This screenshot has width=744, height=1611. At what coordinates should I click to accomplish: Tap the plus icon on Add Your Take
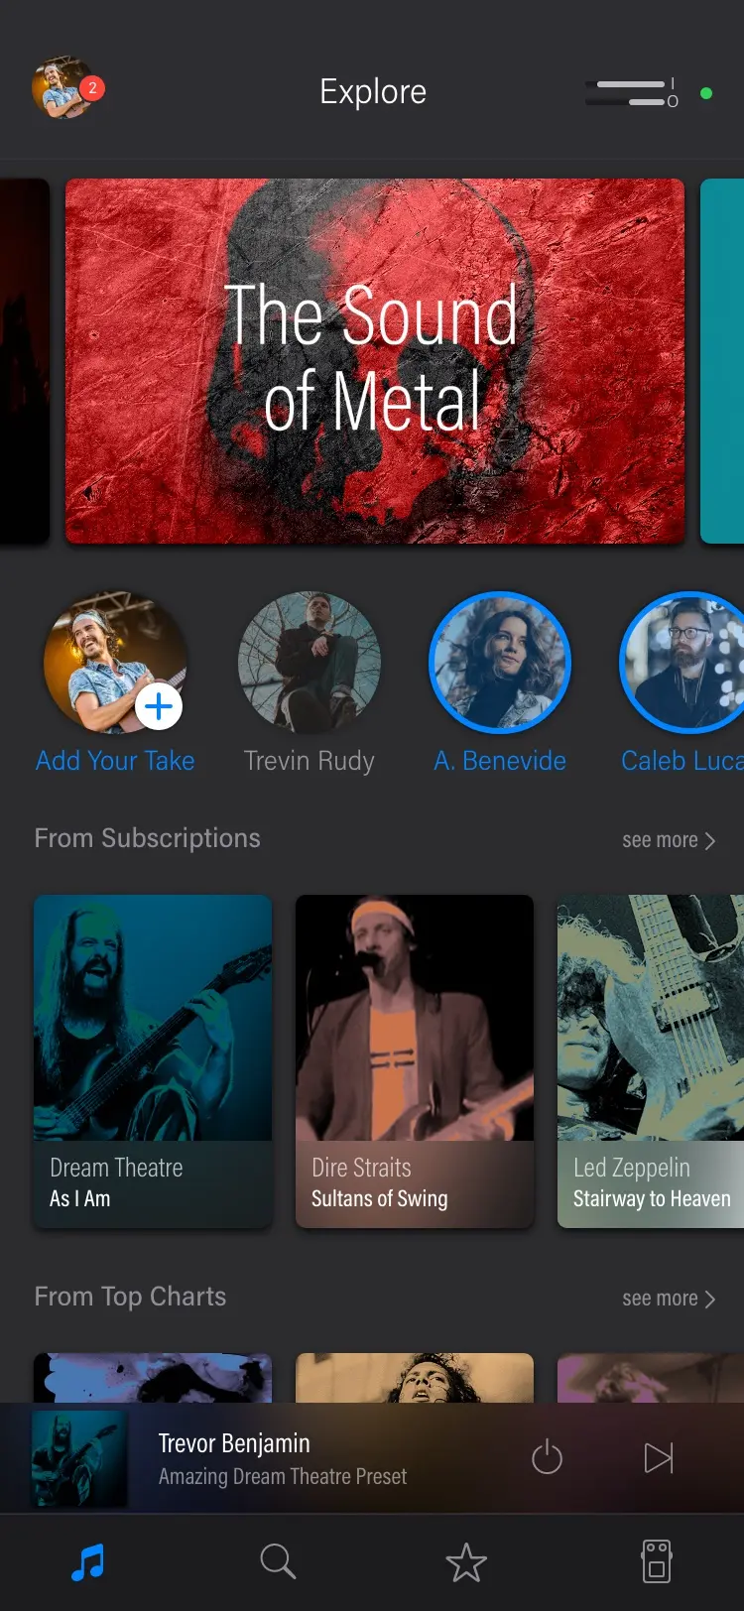coord(159,707)
